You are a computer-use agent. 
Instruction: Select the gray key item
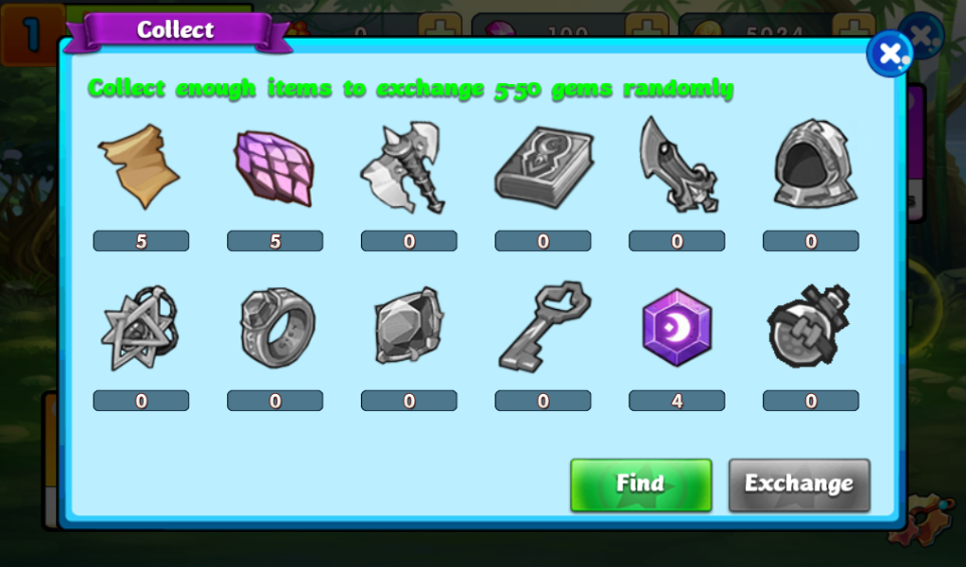tap(544, 326)
